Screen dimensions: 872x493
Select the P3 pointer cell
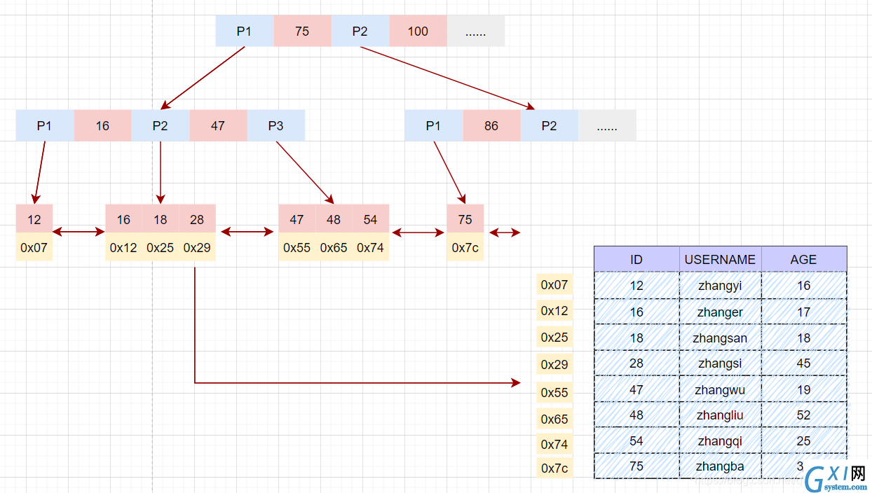click(276, 125)
